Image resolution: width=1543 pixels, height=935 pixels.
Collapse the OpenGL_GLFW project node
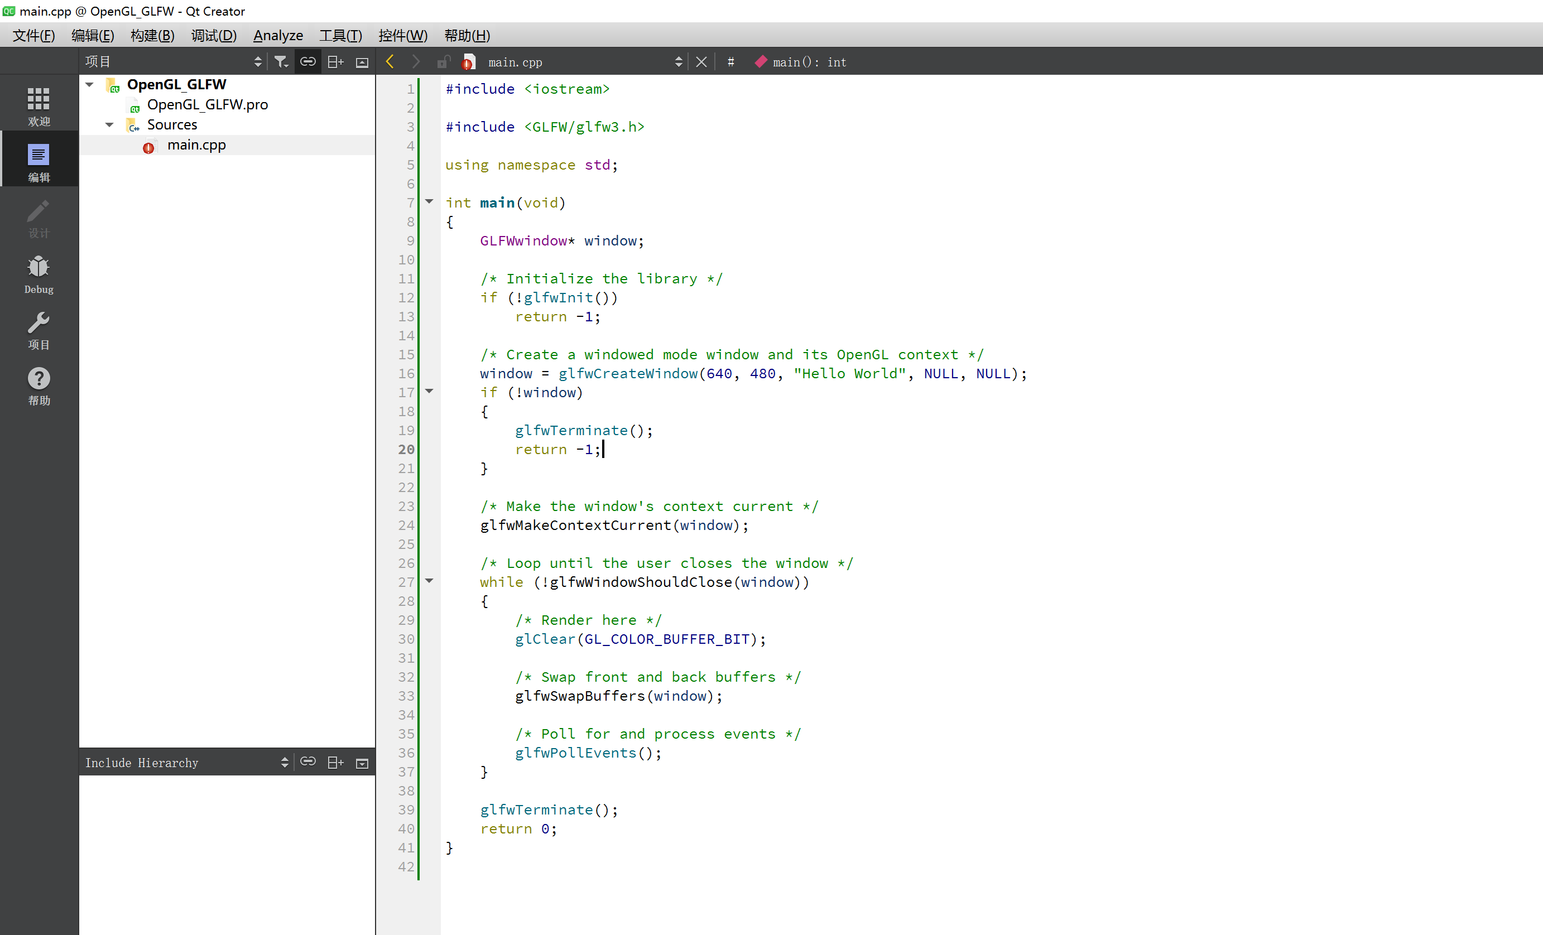[x=89, y=84]
